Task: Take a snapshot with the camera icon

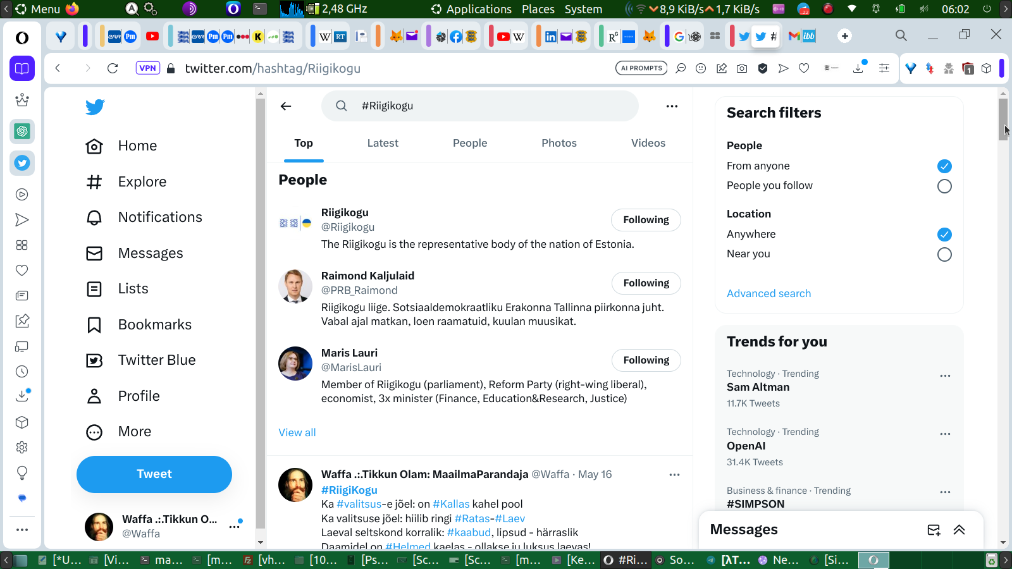Action: 742,68
